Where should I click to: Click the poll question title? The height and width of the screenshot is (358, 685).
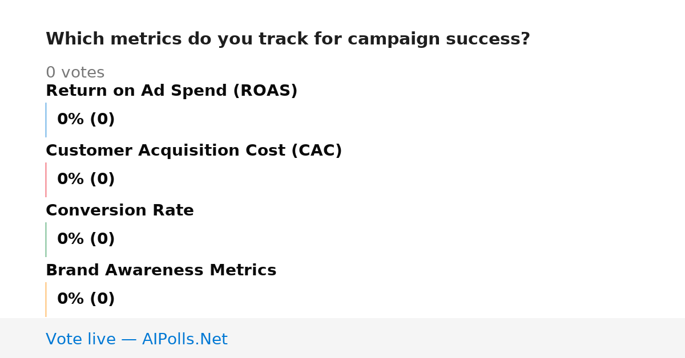coord(288,39)
